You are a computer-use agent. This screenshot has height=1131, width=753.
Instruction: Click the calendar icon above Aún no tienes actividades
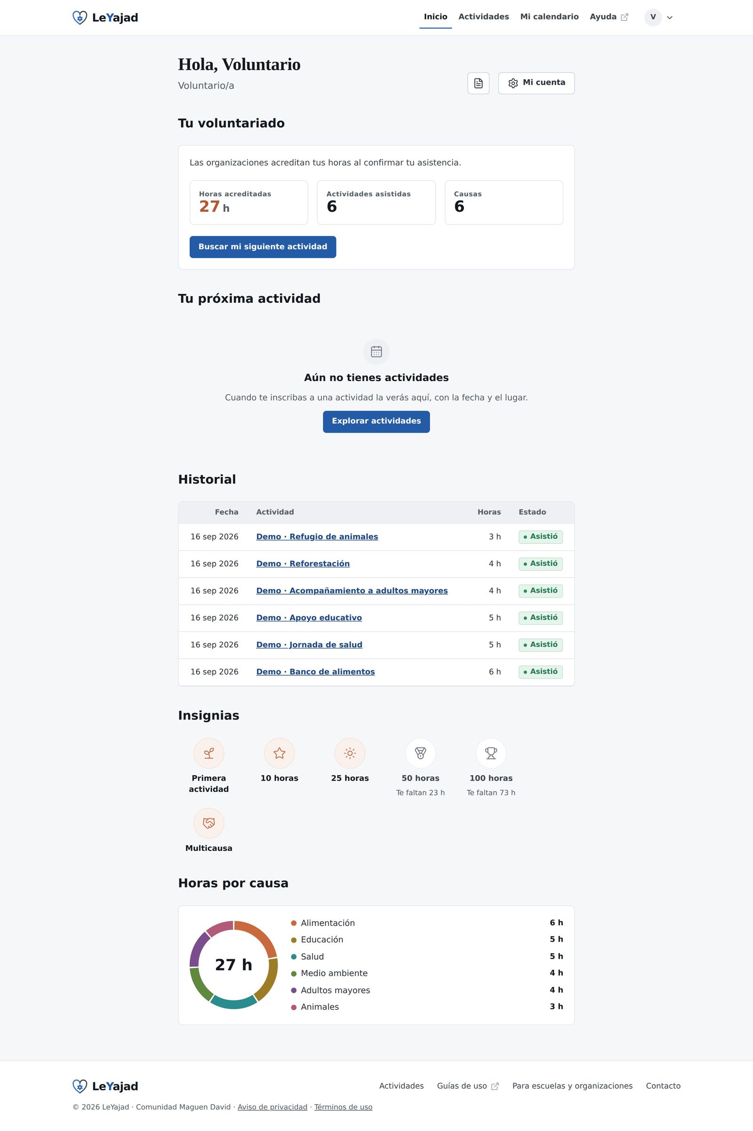(x=376, y=352)
